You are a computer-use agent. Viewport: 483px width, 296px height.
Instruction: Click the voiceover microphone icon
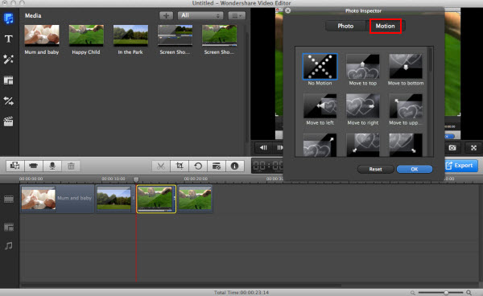(52, 166)
